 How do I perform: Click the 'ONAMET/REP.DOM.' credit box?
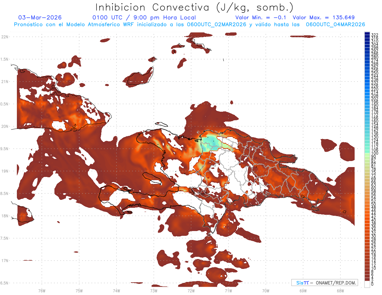[325, 283]
